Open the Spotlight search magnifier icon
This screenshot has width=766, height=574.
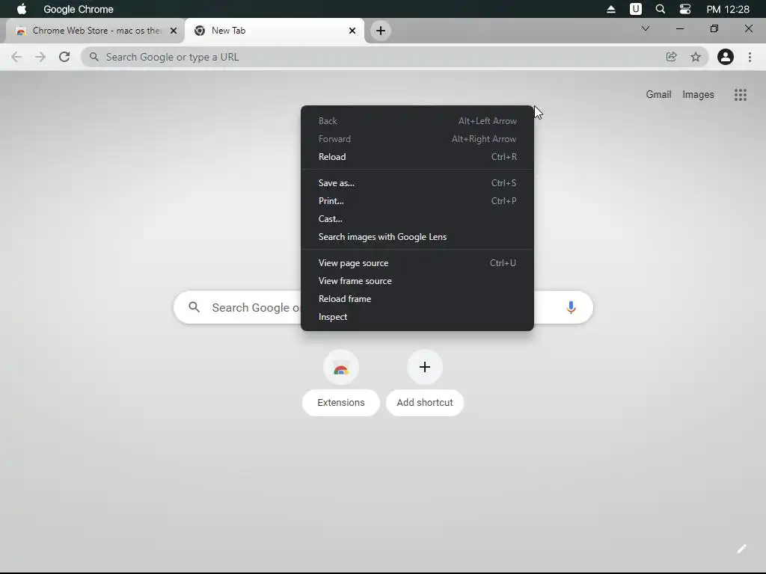660,9
